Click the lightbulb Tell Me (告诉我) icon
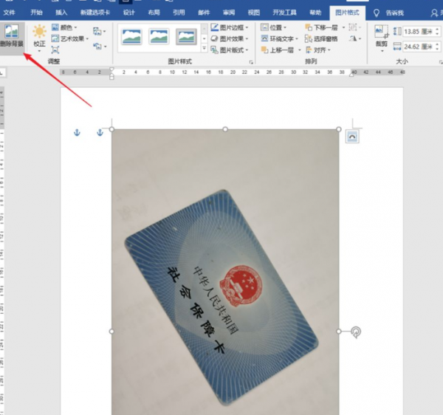This screenshot has height=415, width=443. point(377,13)
